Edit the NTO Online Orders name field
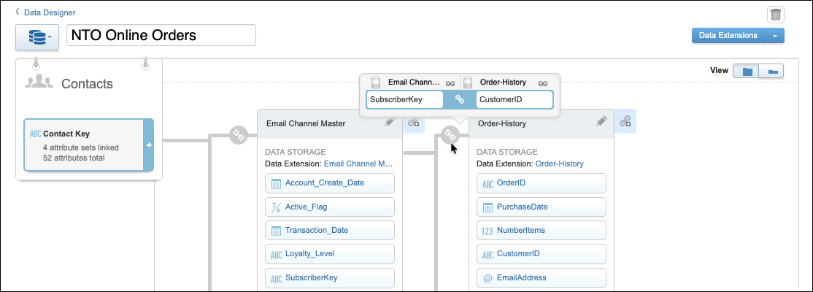The height and width of the screenshot is (292, 813). [161, 35]
